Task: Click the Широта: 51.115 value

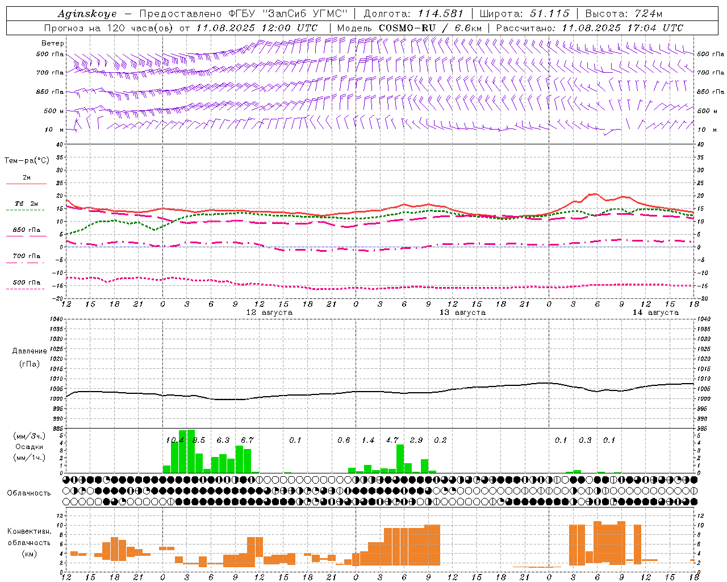Action: 524,14
